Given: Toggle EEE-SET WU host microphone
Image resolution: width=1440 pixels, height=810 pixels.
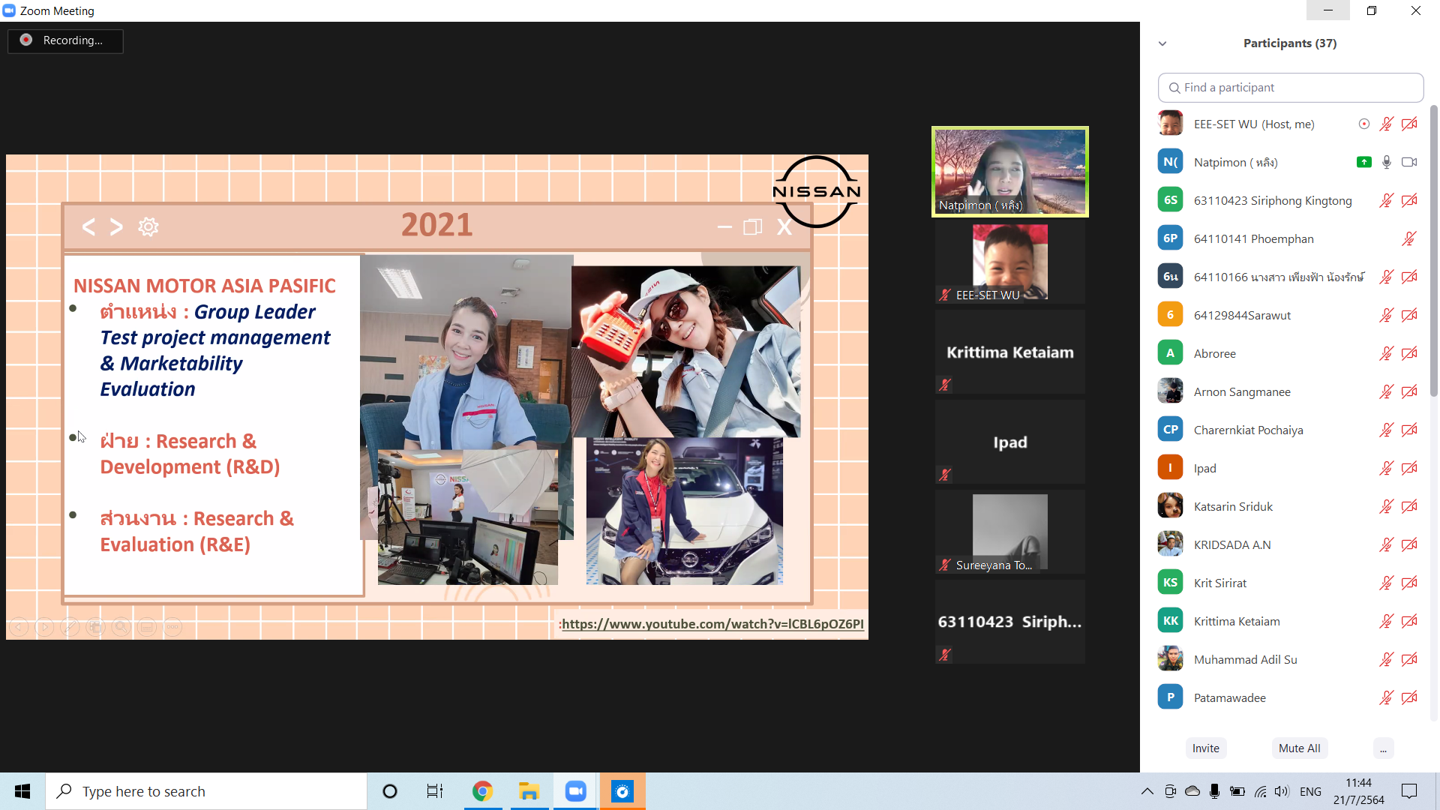Looking at the screenshot, I should point(1386,124).
